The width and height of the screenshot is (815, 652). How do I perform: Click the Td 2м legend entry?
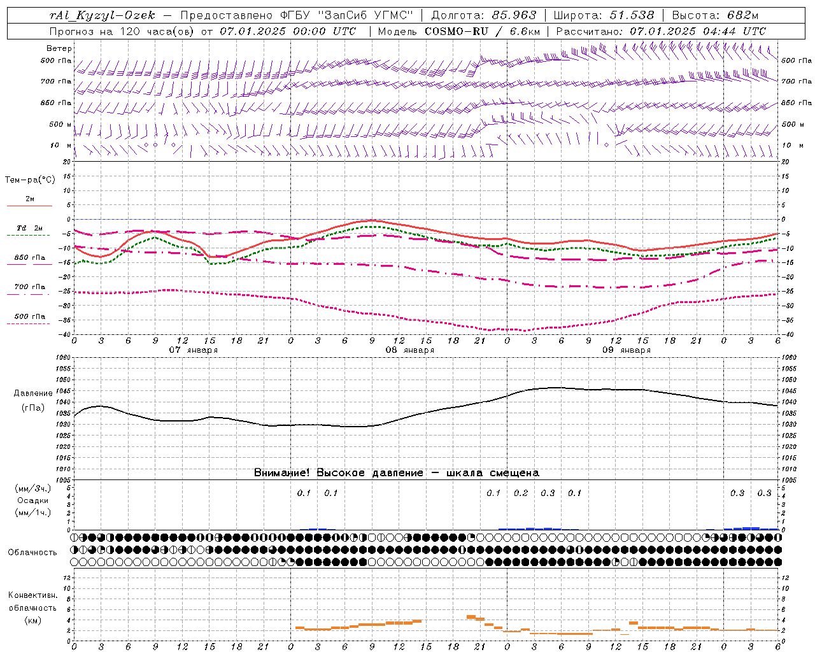coord(30,228)
